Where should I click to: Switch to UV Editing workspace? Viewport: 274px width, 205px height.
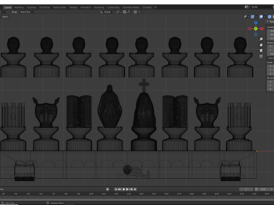[x=45, y=7]
